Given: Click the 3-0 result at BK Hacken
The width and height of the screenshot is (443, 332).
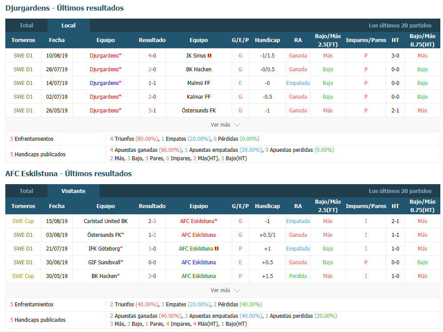Looking at the screenshot, I should tap(152, 276).
